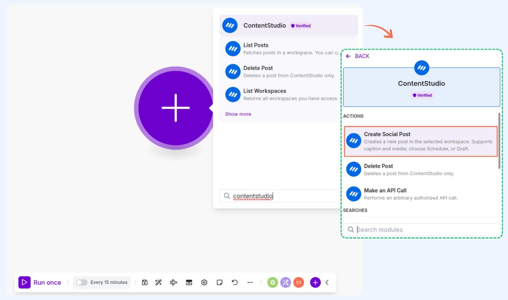Click the Run once play button

pyautogui.click(x=25, y=283)
